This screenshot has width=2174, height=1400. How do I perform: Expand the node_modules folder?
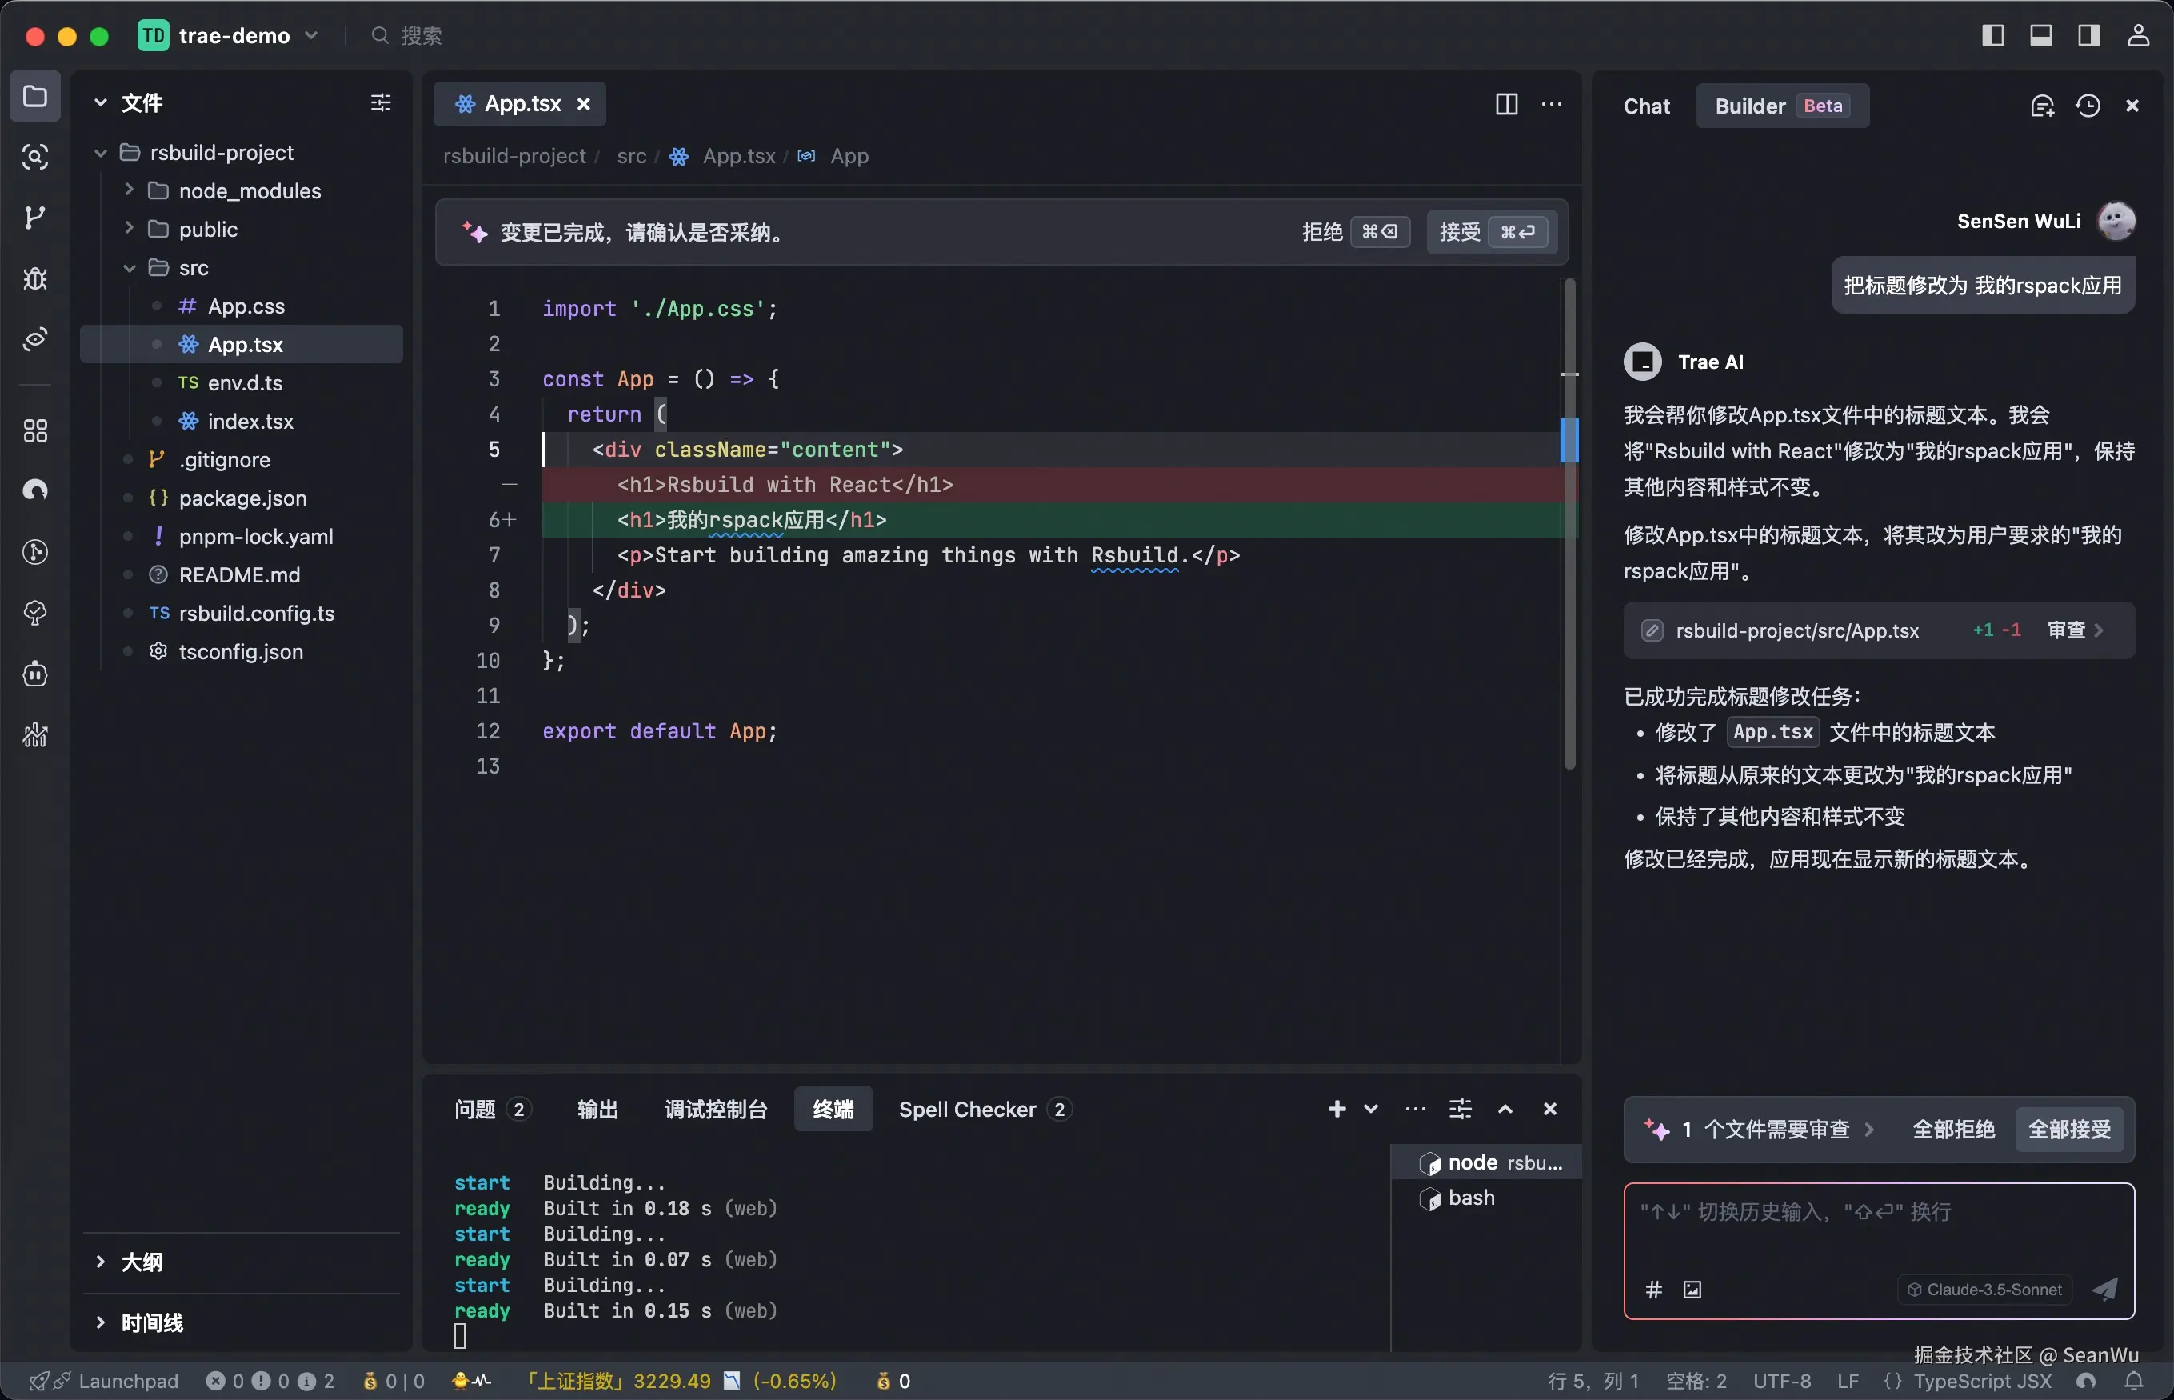249,191
